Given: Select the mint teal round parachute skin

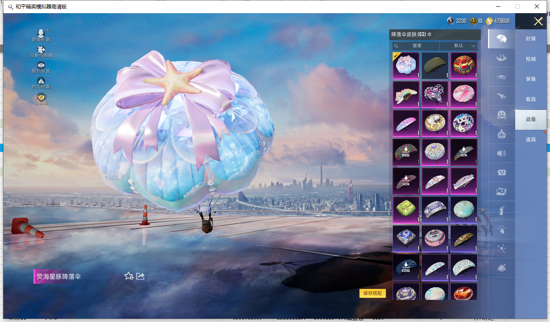Looking at the screenshot, I should click(464, 210).
